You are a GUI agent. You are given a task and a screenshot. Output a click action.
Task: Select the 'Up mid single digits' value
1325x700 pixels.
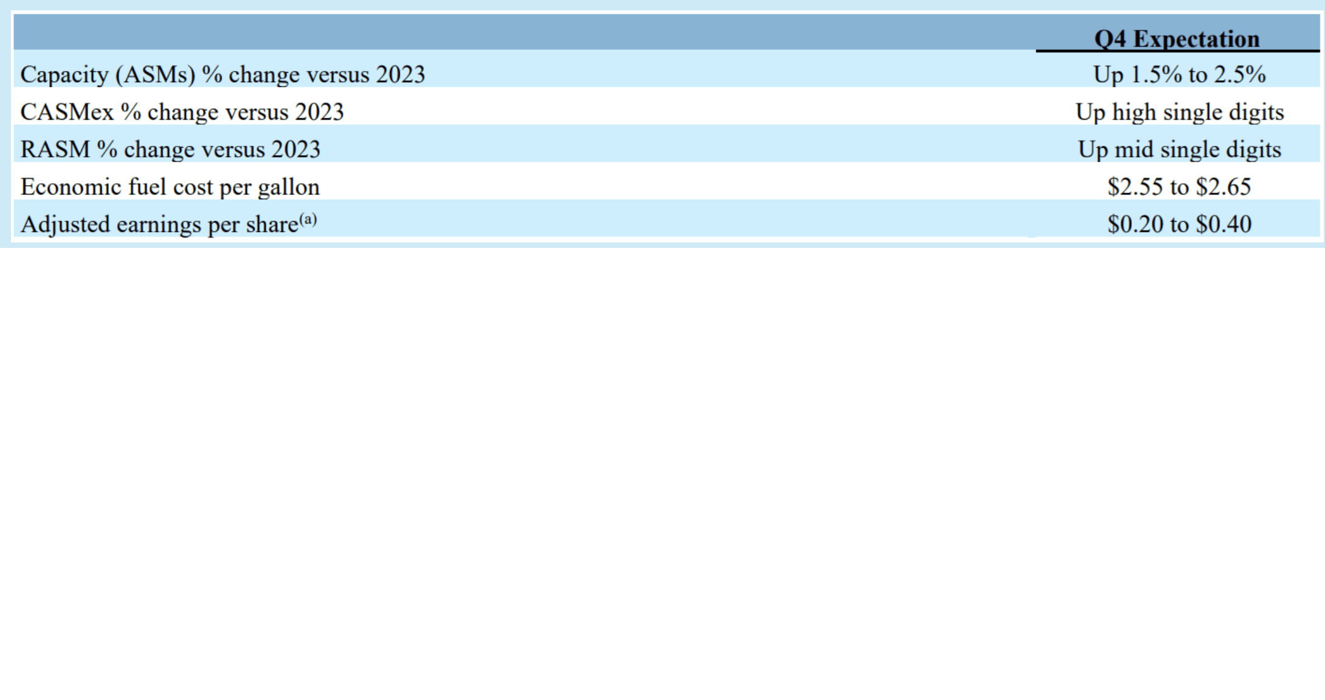coord(1179,149)
